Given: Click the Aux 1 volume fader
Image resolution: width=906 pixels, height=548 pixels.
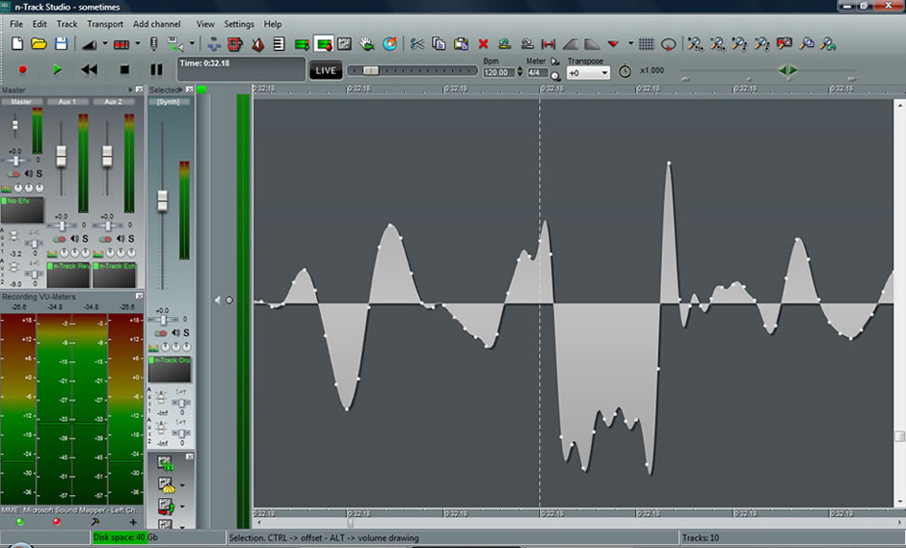Looking at the screenshot, I should (62, 155).
